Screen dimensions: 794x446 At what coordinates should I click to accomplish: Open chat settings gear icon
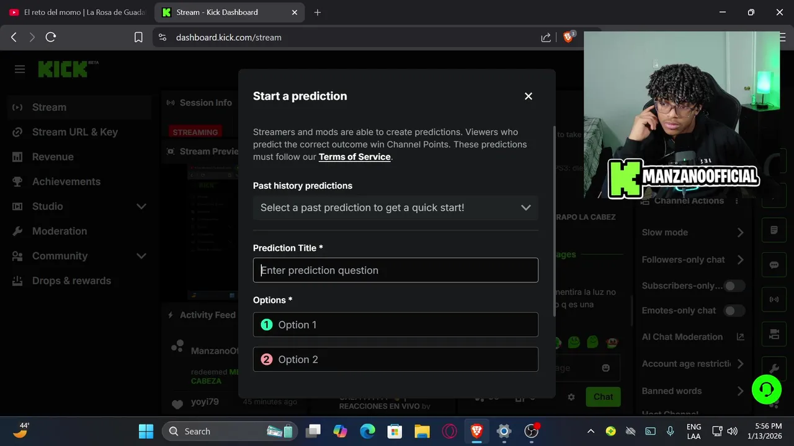click(x=571, y=397)
